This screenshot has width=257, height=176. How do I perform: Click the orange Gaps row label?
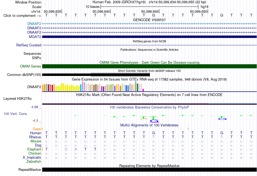coord(37,129)
